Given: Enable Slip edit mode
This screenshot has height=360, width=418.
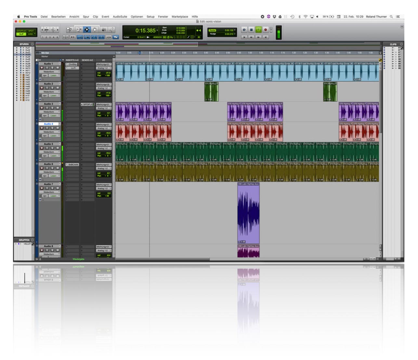Looking at the screenshot, I should click(x=21, y=34).
